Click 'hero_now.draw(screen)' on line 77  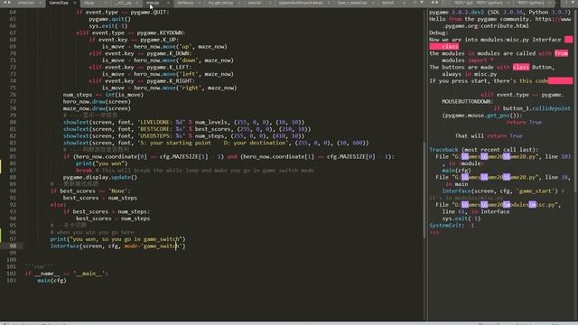[97, 102]
